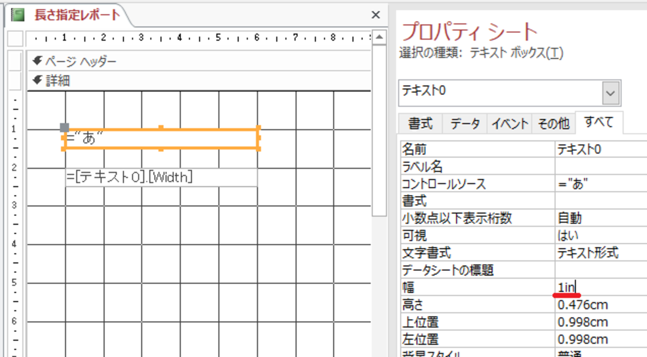Click the empty 書式 property value field
Image resolution: width=647 pixels, height=357 pixels.
click(601, 201)
